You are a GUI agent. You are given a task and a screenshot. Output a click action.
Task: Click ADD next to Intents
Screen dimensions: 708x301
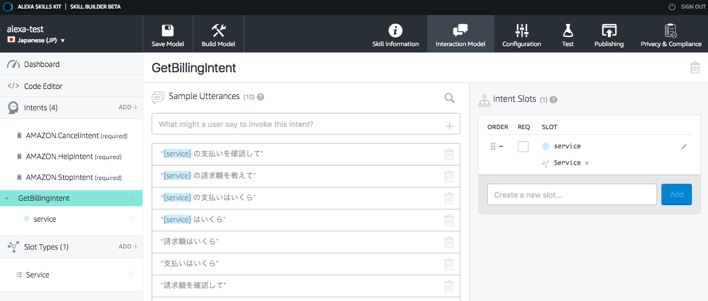click(x=128, y=108)
